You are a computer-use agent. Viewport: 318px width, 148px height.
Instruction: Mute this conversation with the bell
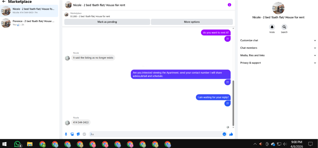(272, 27)
